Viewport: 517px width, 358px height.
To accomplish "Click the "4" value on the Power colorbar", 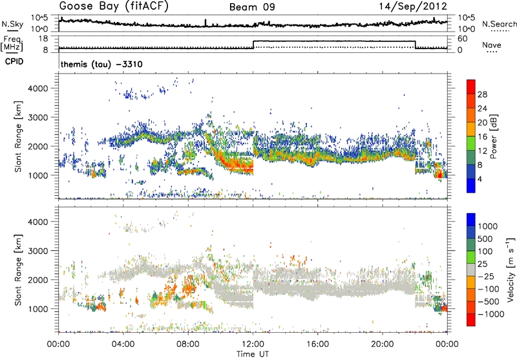I will [480, 179].
